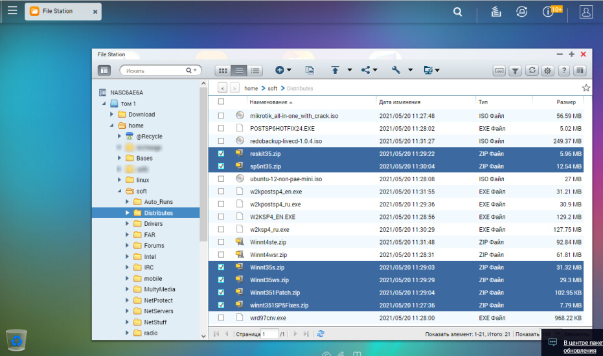
Task: Click the network media player icon
Action: point(499,71)
